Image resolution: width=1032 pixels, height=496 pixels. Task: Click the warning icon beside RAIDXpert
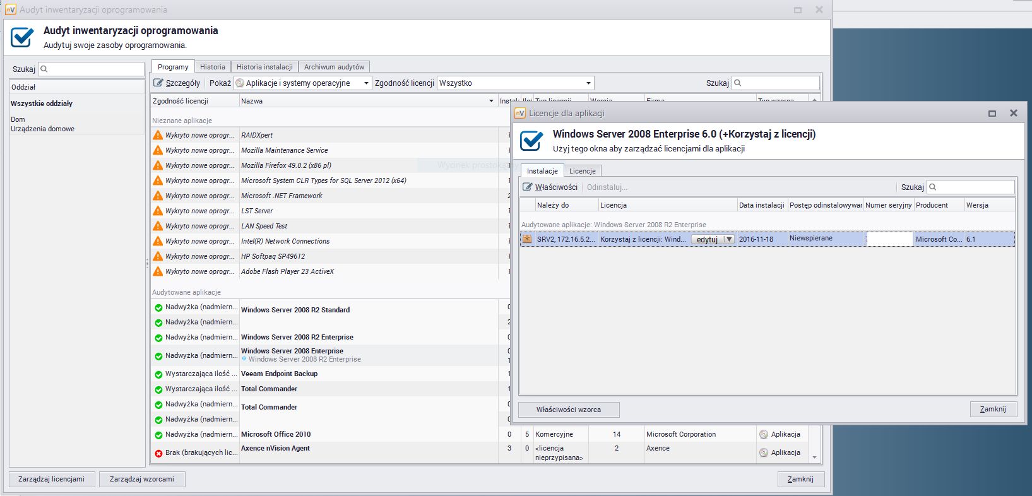[158, 135]
